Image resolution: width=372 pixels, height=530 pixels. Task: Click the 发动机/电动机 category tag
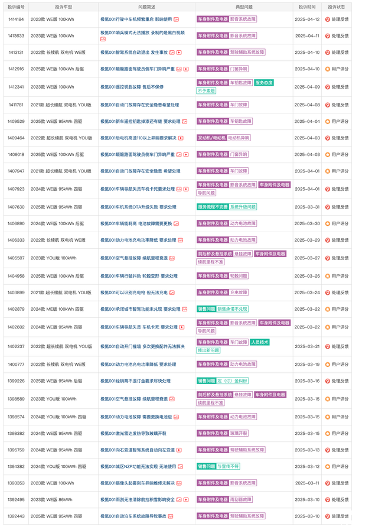211,138
